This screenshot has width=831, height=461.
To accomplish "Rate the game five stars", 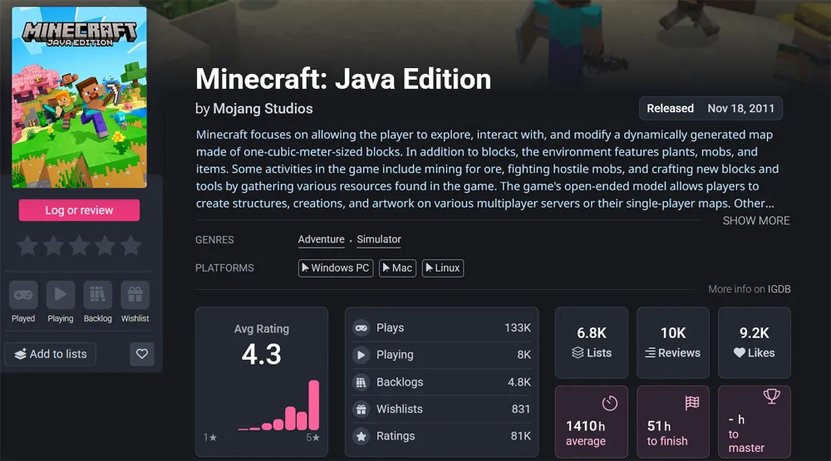I will [131, 246].
